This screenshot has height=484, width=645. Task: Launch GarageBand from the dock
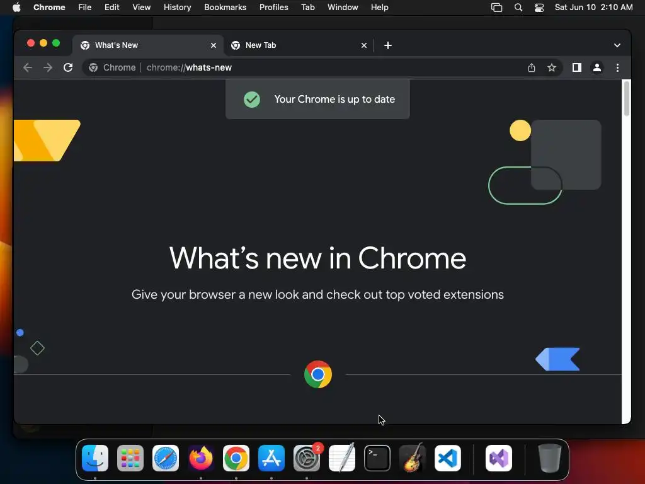tap(413, 458)
